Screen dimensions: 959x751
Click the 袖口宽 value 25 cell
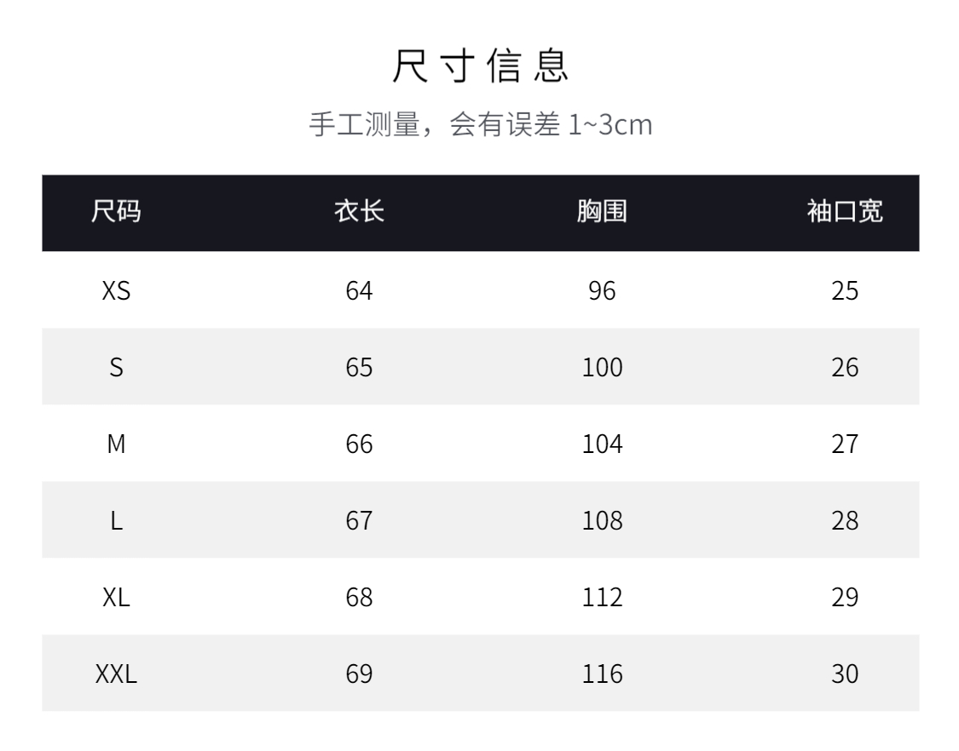844,291
